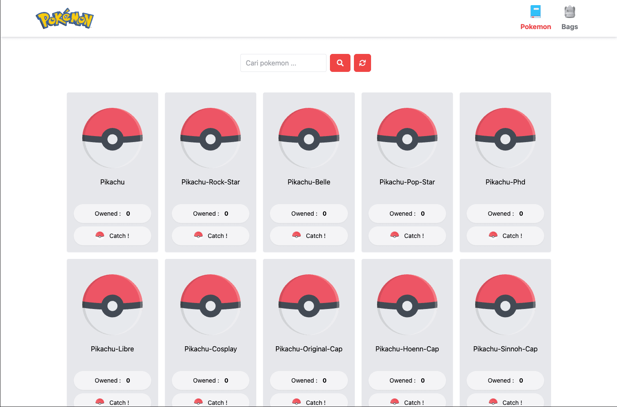
Task: Click the Pokémon logo
Action: tap(65, 18)
